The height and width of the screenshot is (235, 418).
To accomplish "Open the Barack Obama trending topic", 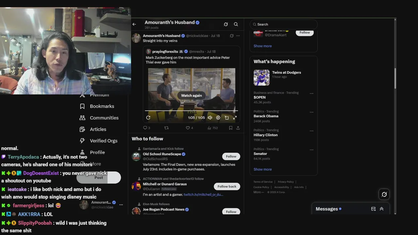I will point(266,116).
